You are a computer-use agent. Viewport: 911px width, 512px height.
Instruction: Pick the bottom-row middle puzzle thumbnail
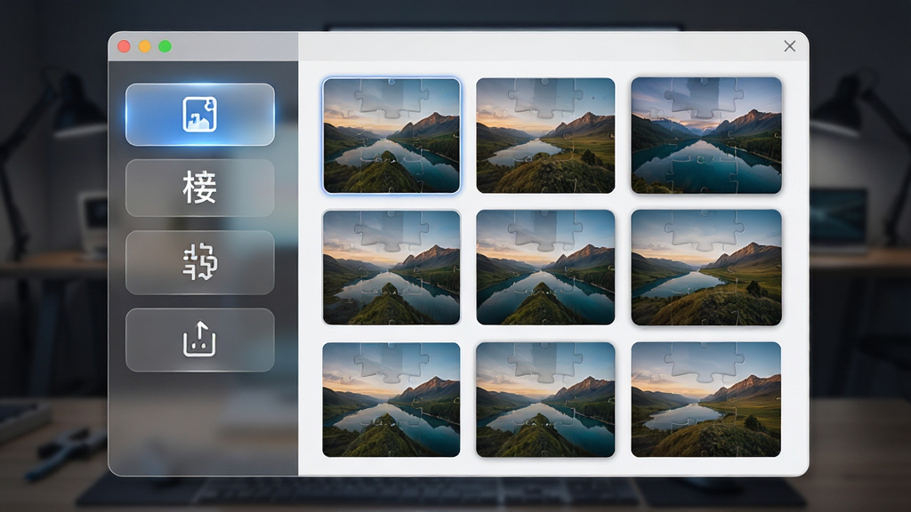[545, 399]
